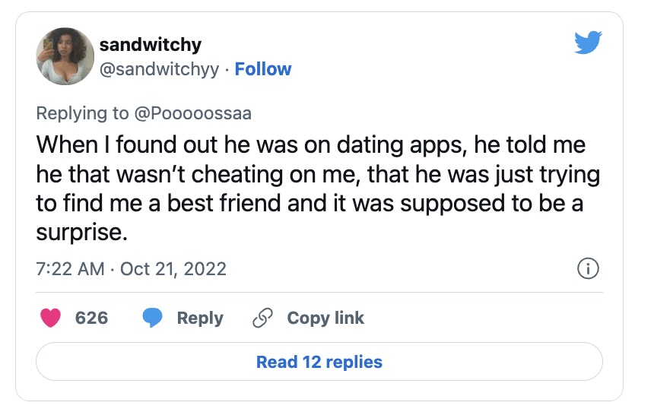Select the Copy link text

(325, 318)
